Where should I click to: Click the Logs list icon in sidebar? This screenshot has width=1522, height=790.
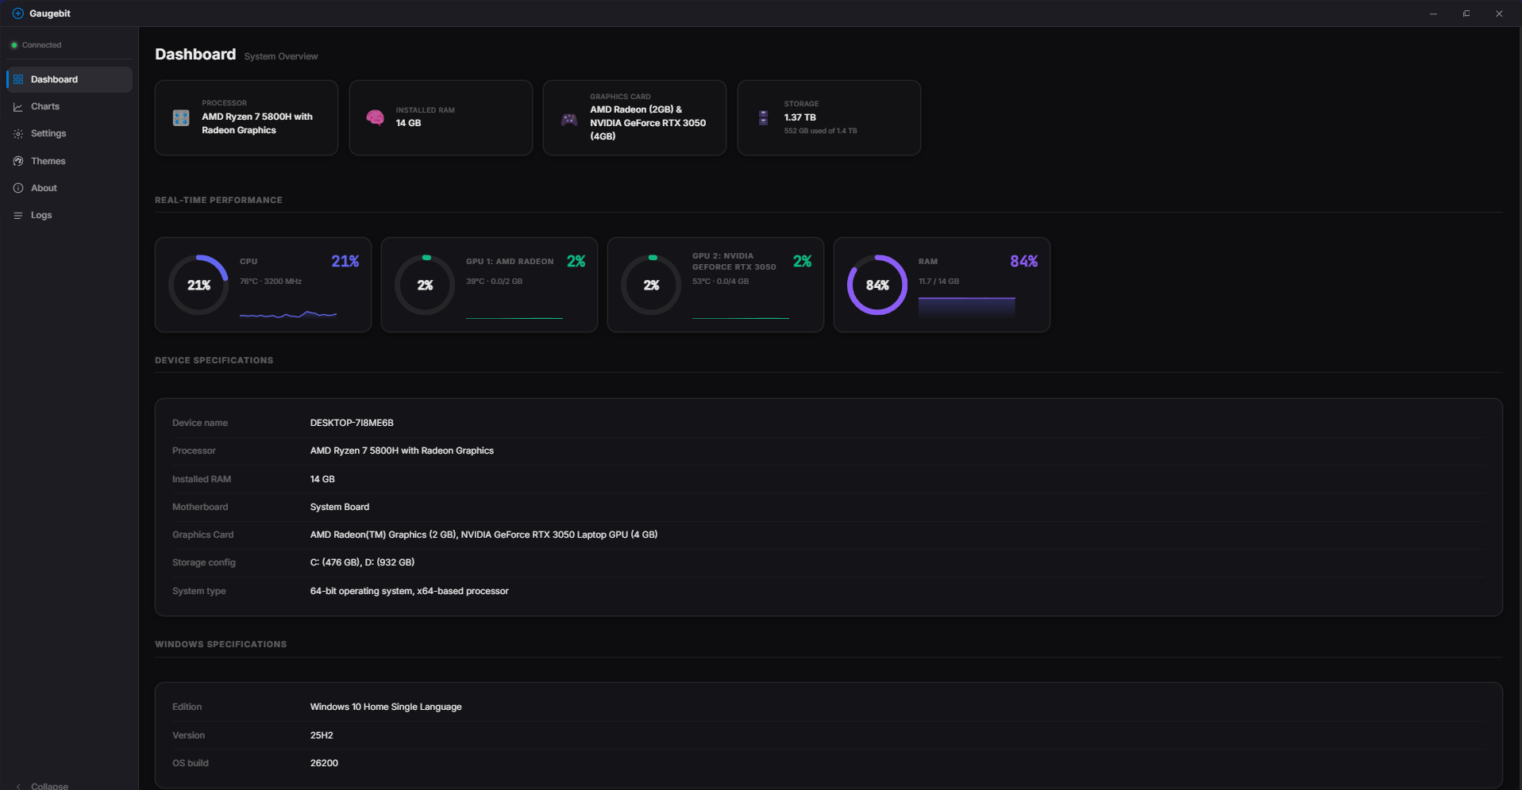pyautogui.click(x=18, y=215)
